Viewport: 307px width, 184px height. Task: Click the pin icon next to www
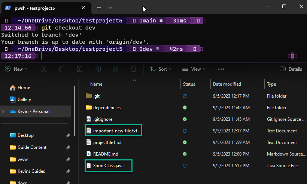coord(68,159)
